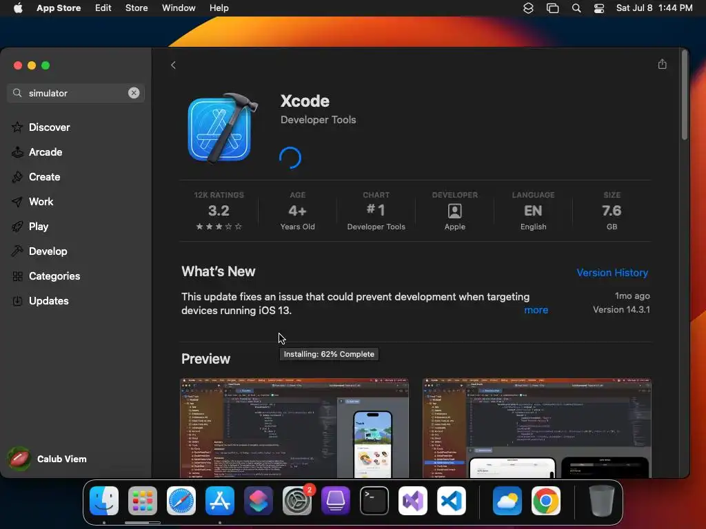
Task: Click the layers status icon in menu bar
Action: 528,8
